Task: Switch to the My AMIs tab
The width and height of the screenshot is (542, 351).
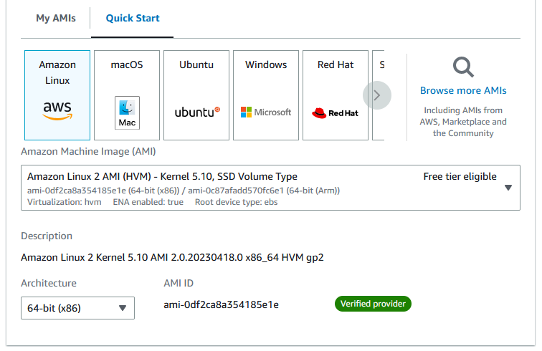Action: tap(56, 18)
